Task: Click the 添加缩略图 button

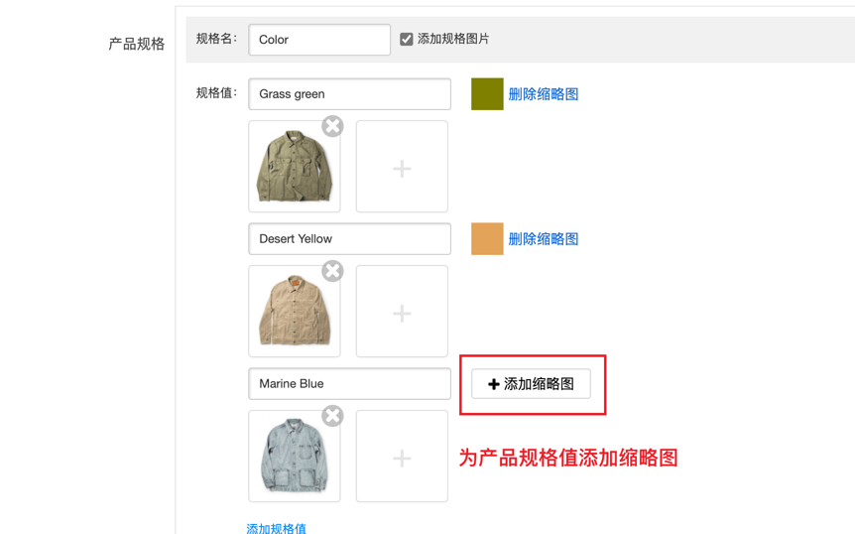Action: pos(531,384)
